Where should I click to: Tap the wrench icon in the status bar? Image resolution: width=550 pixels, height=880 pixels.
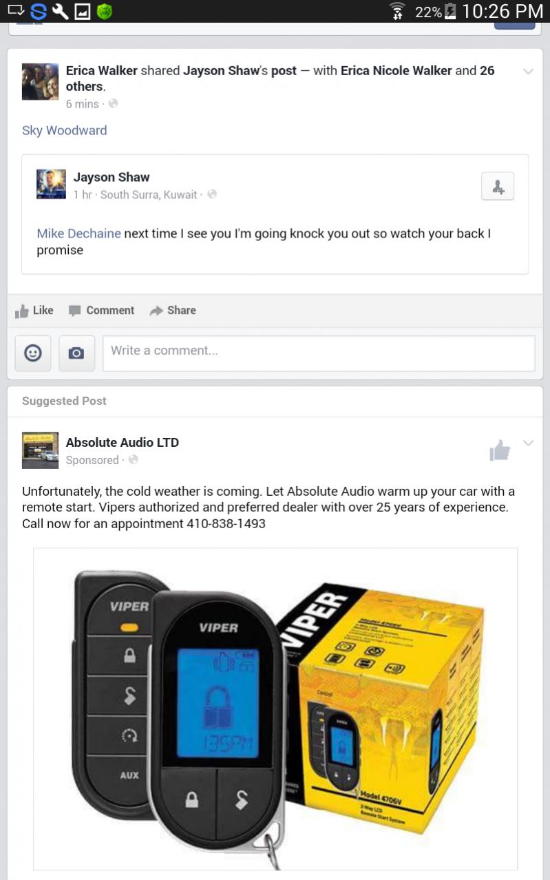pyautogui.click(x=60, y=11)
